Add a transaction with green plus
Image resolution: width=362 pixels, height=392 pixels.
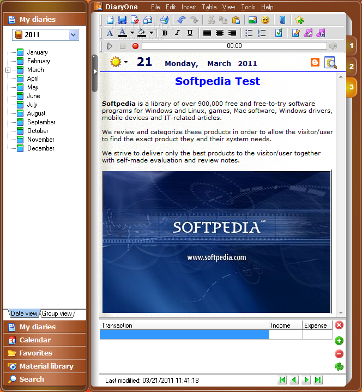point(339,341)
